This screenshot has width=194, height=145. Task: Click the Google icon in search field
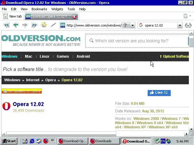point(141,25)
